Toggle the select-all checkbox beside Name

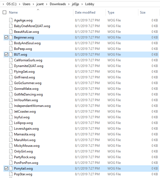[x=4, y=12]
